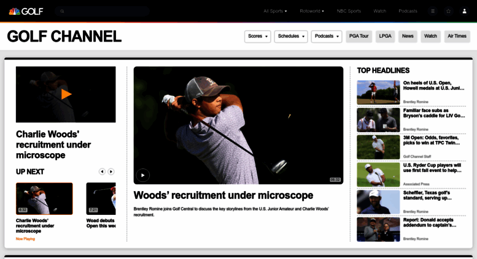Click the TOP HEADLINES heading

(x=383, y=70)
